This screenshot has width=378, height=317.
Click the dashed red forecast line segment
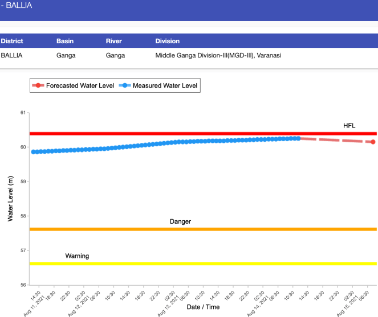[336, 140]
